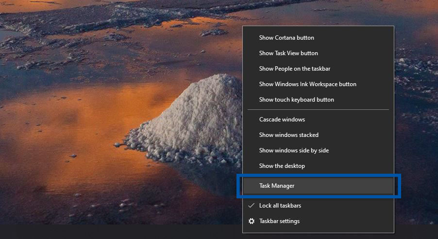Viewport: 438px width, 239px height.
Task: Click the wallpaper area right of the menu
Action: click(x=418, y=121)
